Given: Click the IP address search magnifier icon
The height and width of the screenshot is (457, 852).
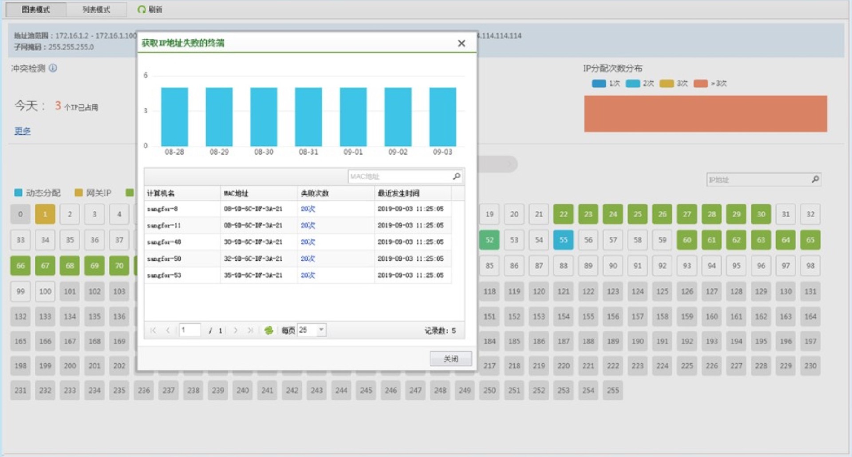Looking at the screenshot, I should coord(815,180).
